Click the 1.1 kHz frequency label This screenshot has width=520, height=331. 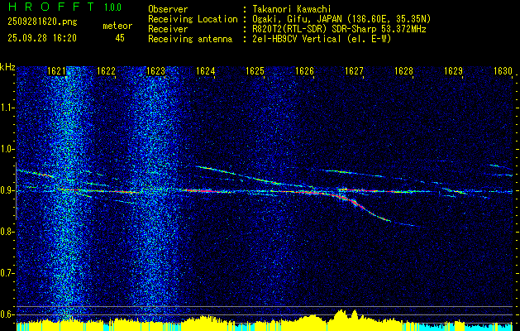7,108
